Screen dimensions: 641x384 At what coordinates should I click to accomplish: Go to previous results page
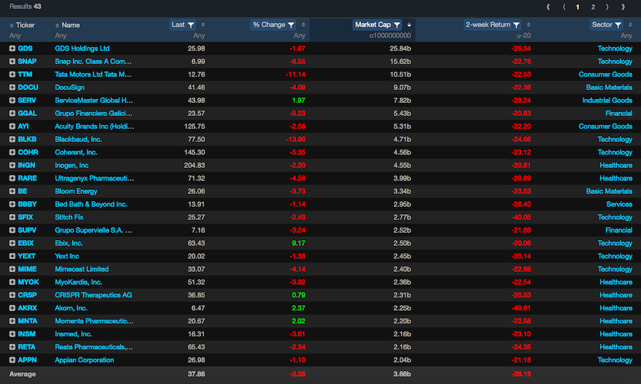(x=564, y=7)
